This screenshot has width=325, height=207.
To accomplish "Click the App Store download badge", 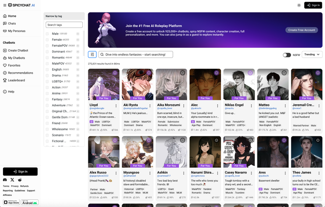I will click(x=11, y=202).
